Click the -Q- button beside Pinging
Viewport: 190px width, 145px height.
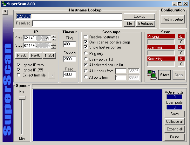[181, 36]
